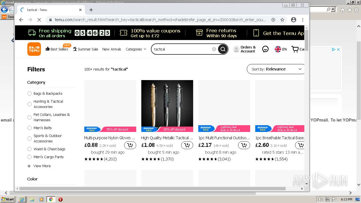Open Internet Explorer home icon
Viewport: 361px width, 203px height.
(342, 10)
